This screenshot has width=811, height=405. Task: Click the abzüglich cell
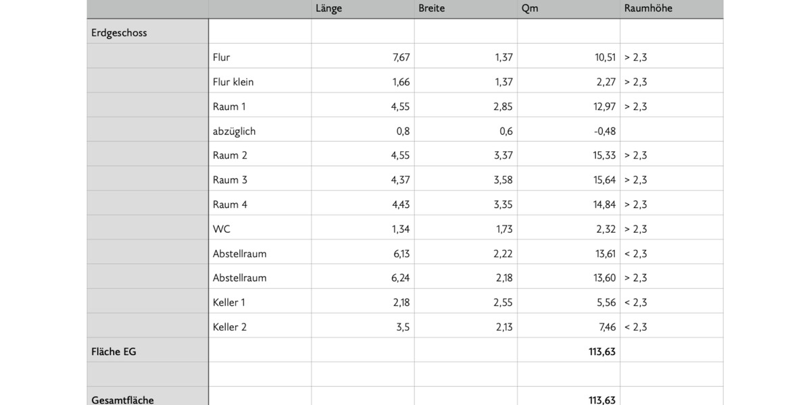[260, 131]
